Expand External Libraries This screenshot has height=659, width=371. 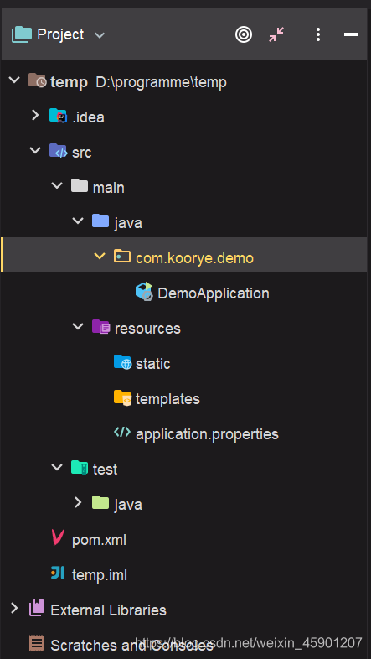pos(14,607)
